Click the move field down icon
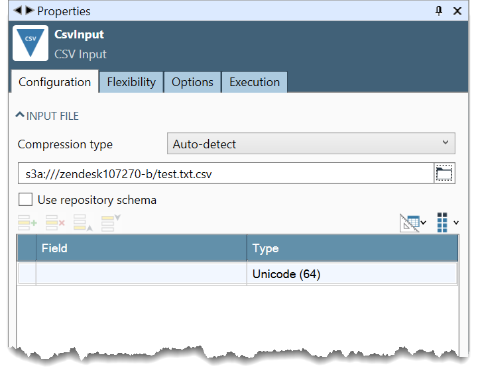Screen dimensions: 478x386 pos(111,223)
